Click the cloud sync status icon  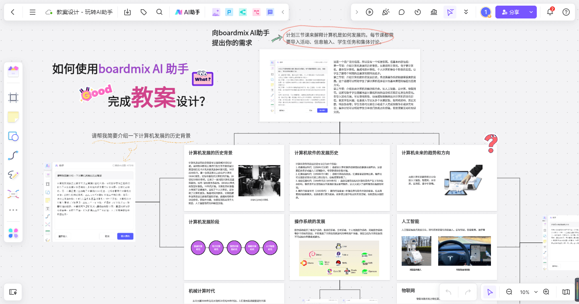49,12
